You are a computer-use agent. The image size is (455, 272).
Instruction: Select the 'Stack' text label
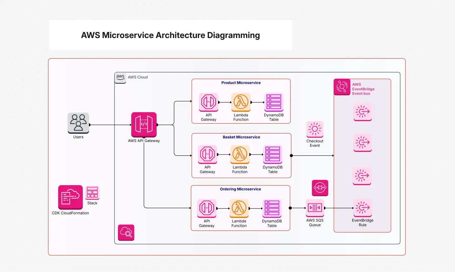(x=92, y=203)
